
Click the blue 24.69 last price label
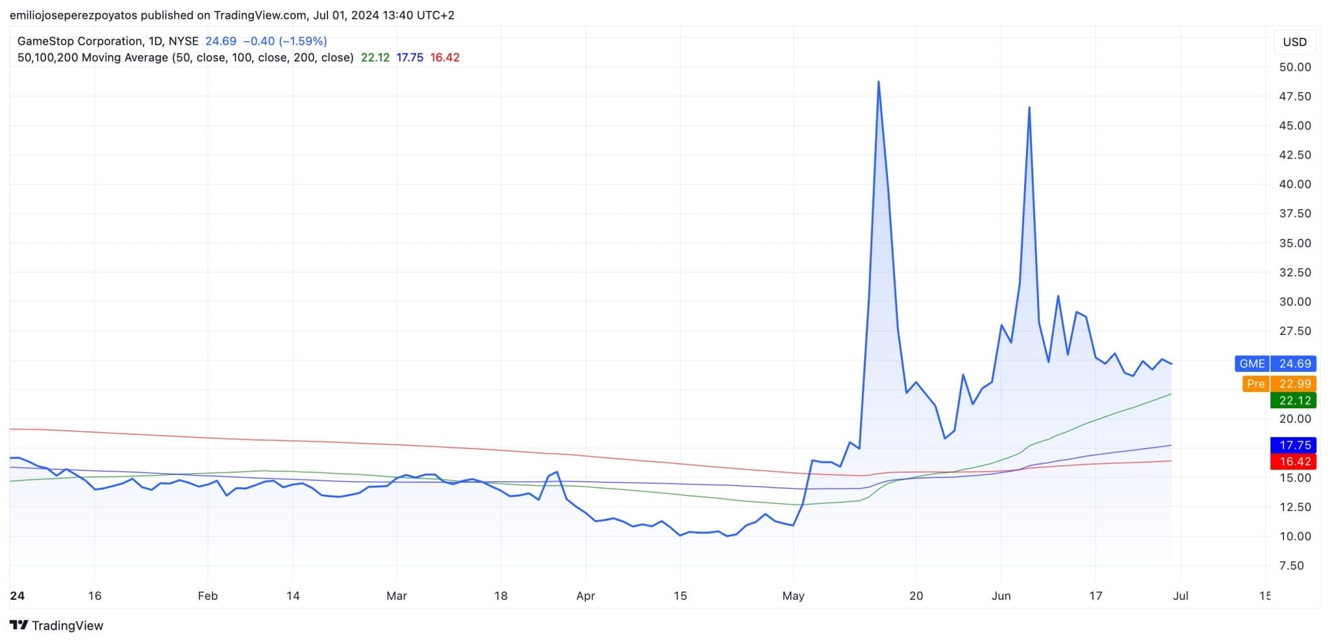1294,364
